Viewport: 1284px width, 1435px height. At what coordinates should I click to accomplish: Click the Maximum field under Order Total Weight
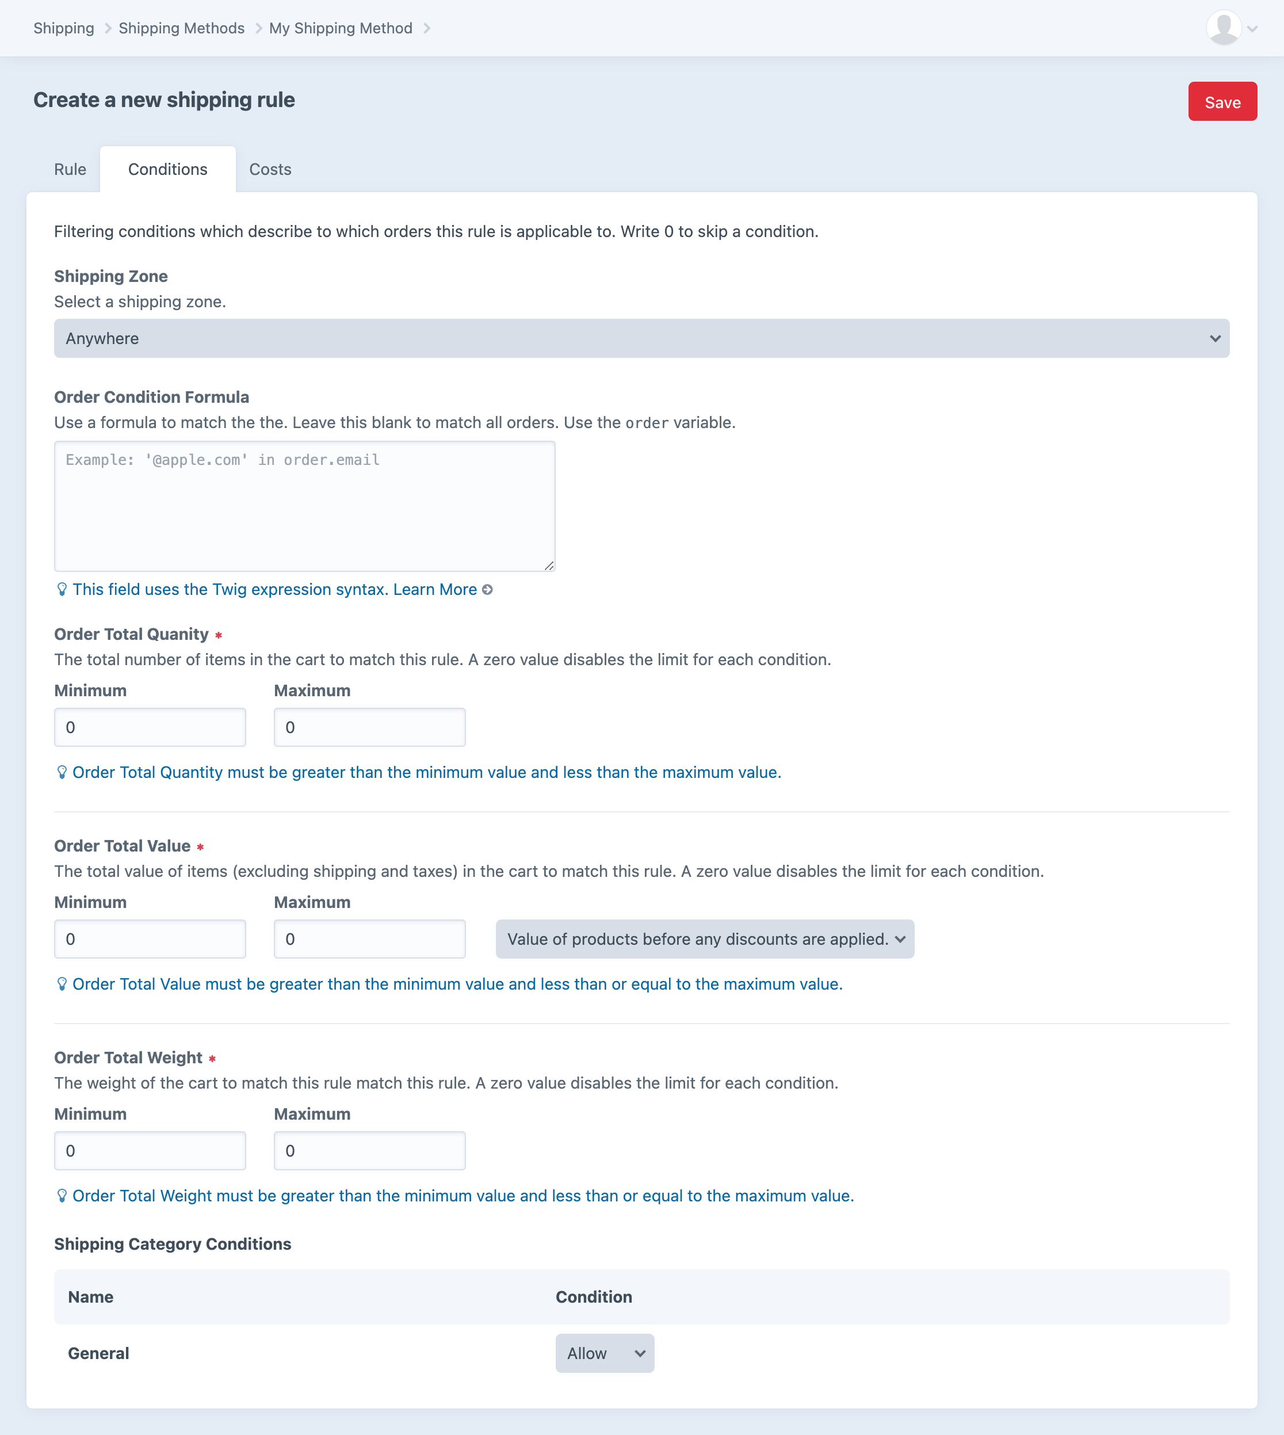(x=370, y=1150)
